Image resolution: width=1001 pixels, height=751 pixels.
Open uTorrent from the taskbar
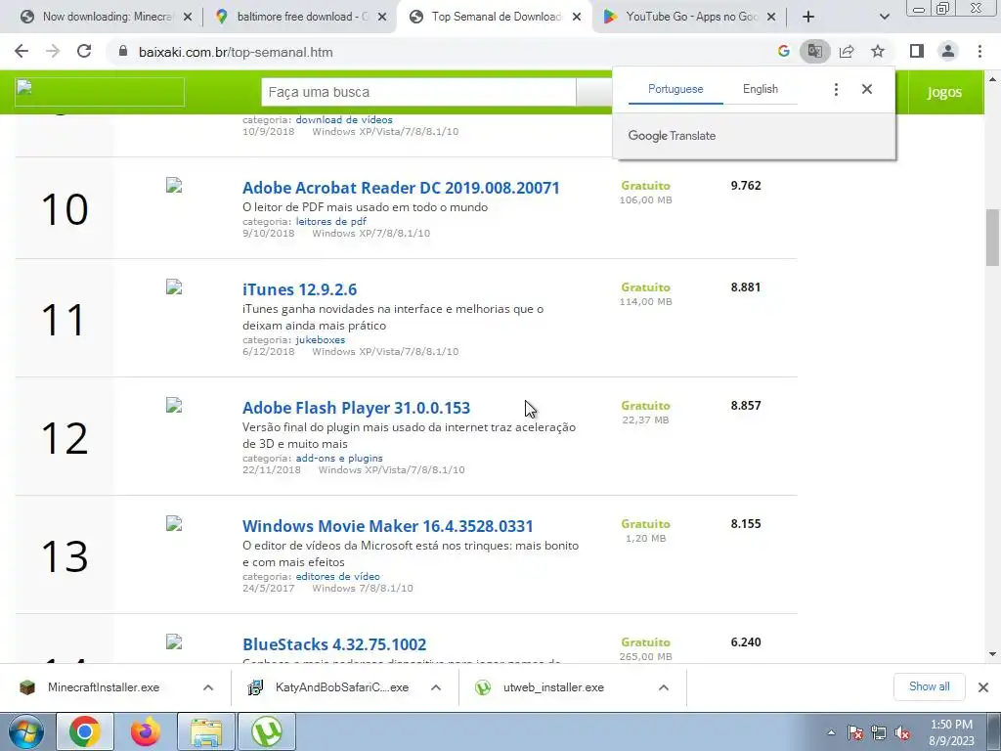pos(267,731)
